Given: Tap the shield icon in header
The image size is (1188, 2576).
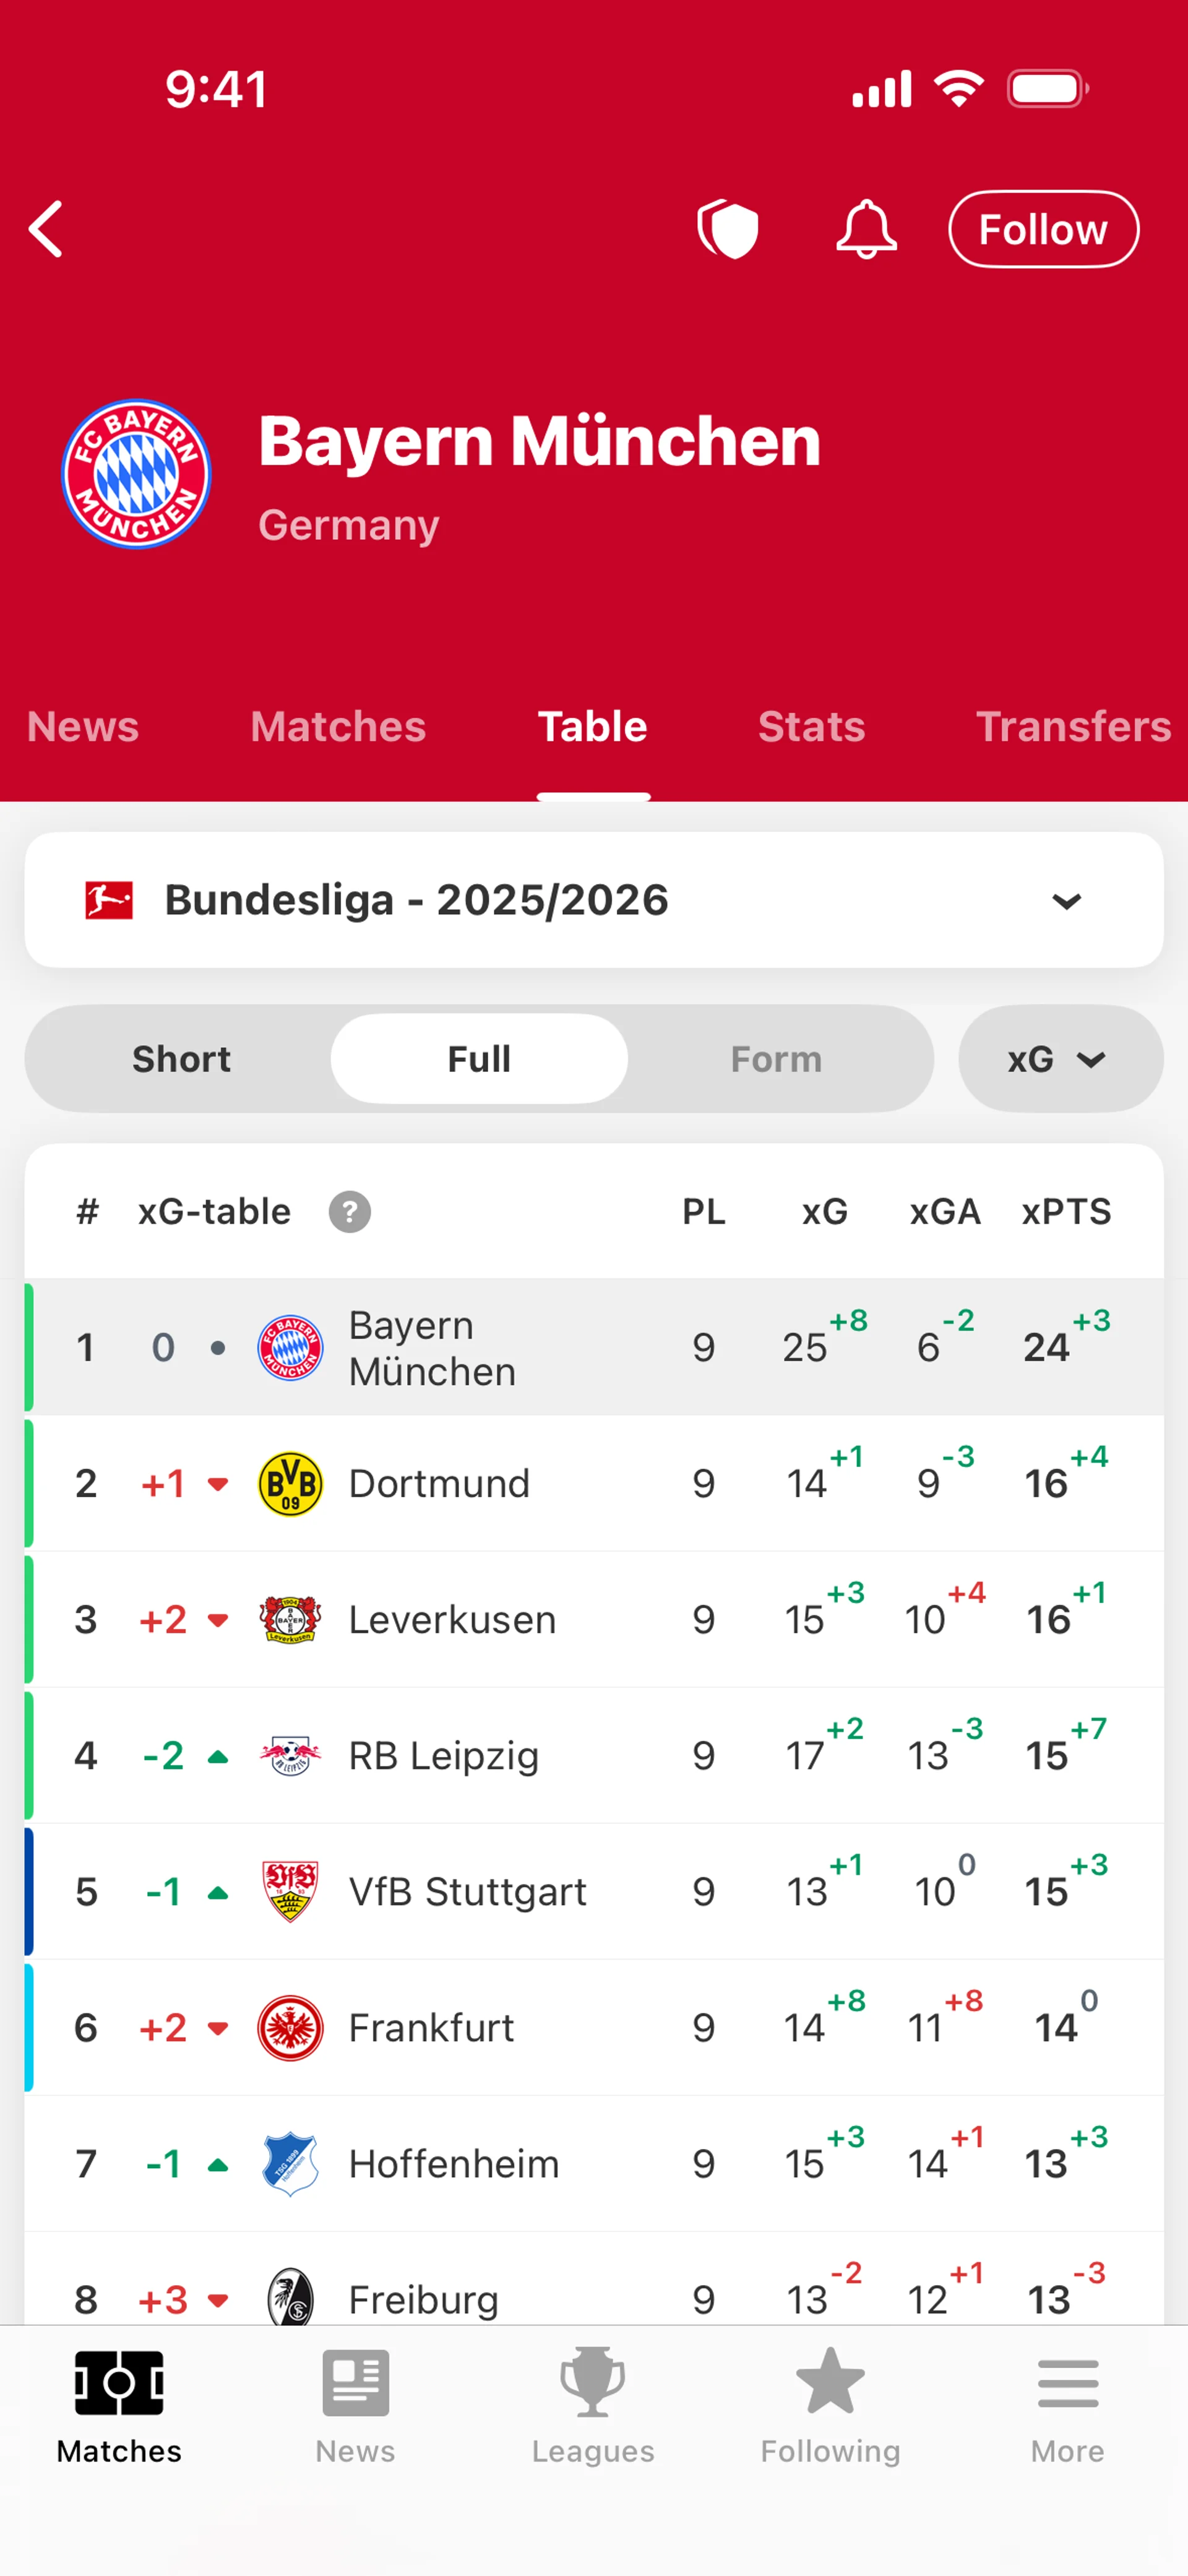Looking at the screenshot, I should [x=728, y=229].
